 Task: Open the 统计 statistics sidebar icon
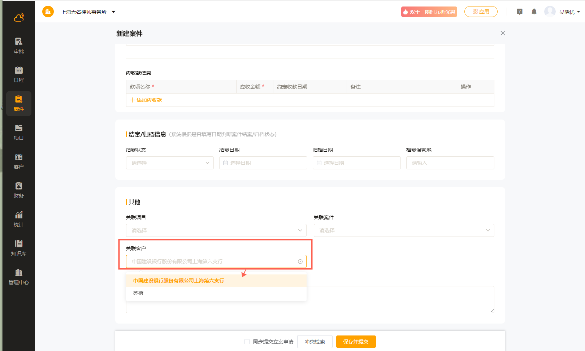coord(19,219)
